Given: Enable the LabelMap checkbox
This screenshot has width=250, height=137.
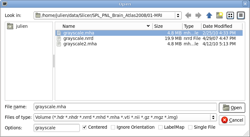Looking at the screenshot, I should 161,127.
